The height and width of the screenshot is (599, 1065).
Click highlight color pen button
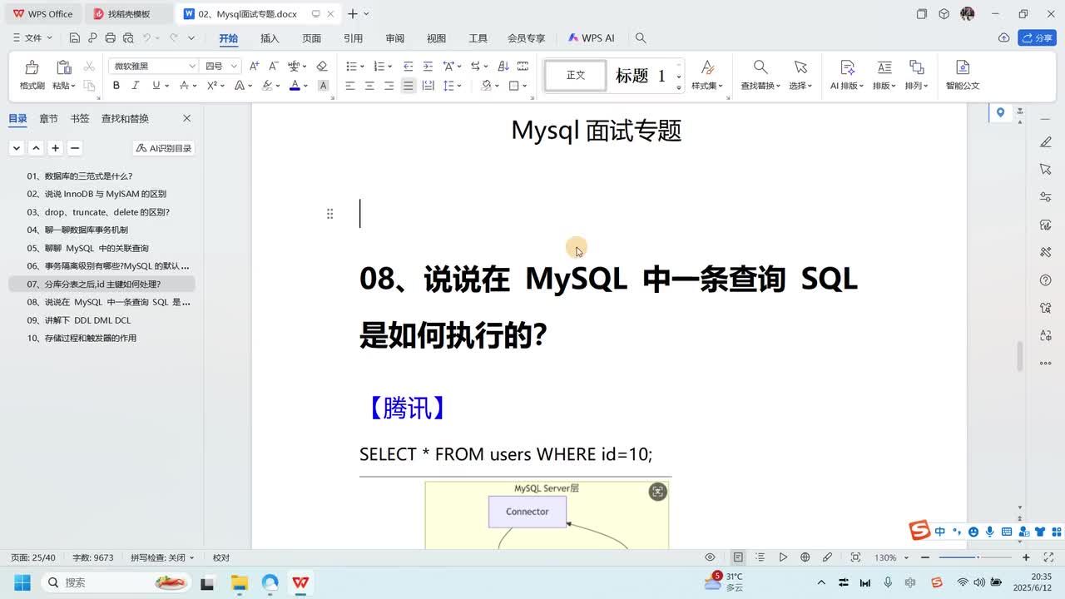pyautogui.click(x=267, y=86)
